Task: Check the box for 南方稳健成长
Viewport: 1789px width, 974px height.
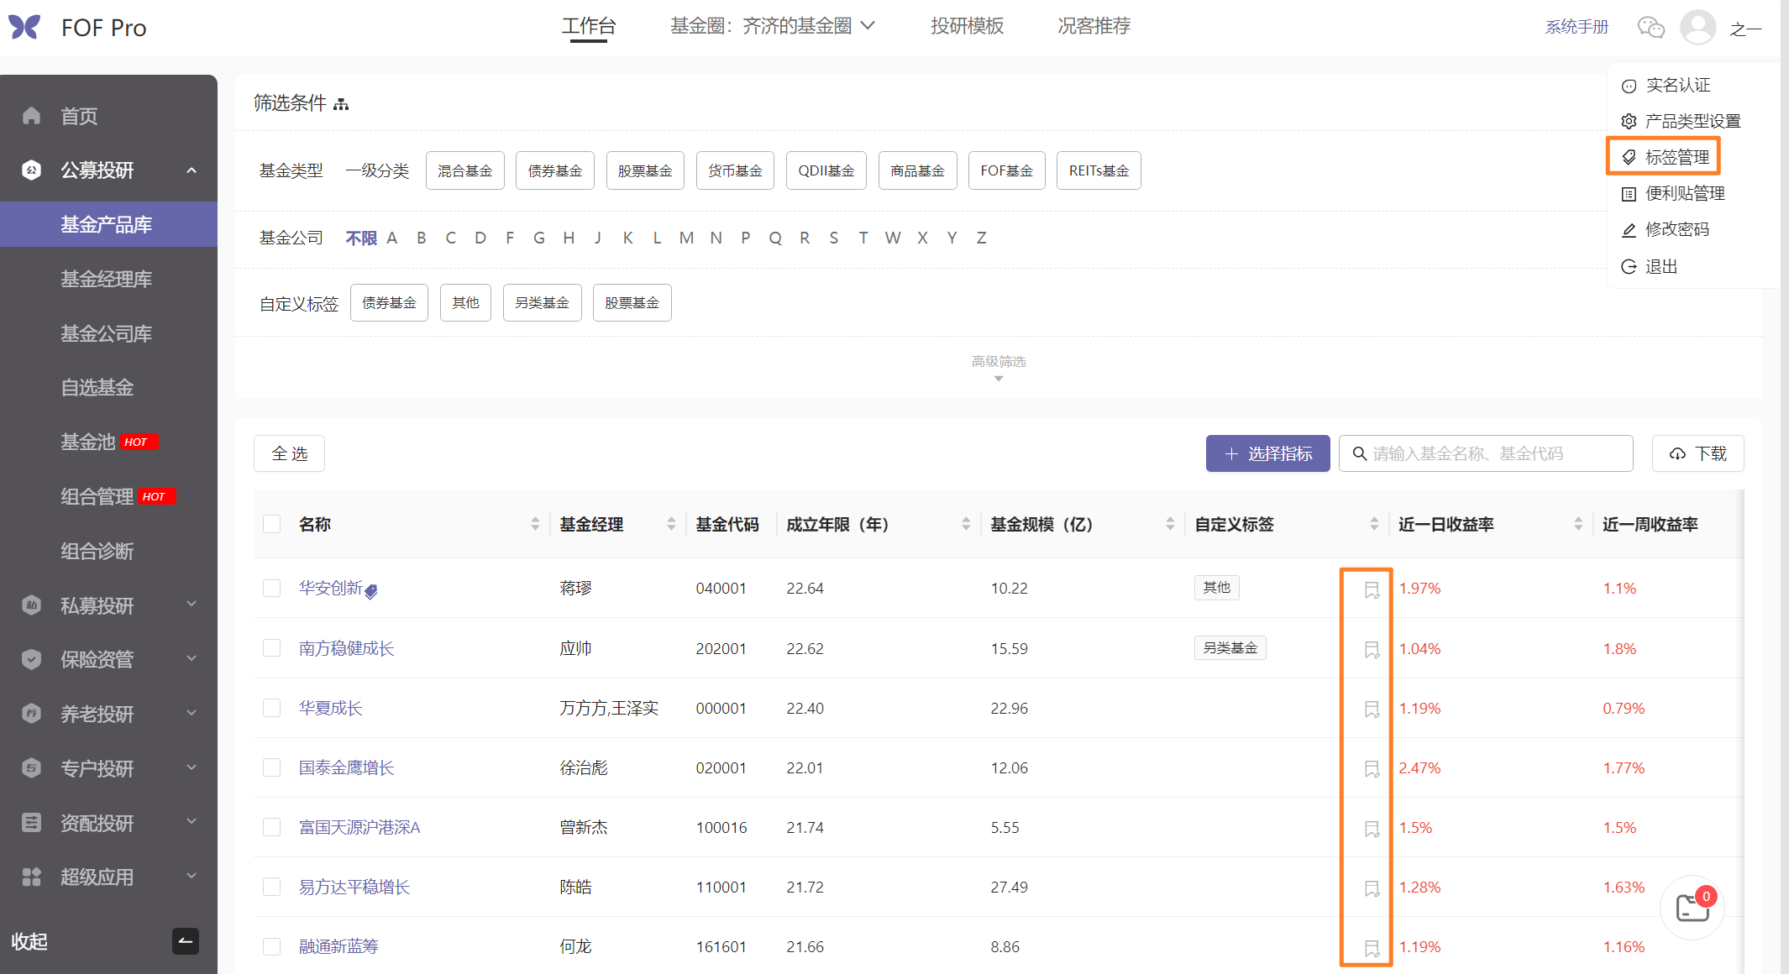Action: (271, 648)
